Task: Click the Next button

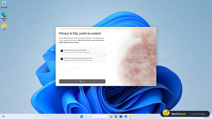Action: 82,81
